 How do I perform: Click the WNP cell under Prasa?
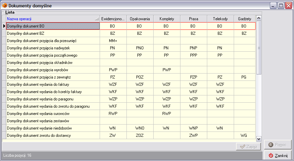(x=194, y=128)
